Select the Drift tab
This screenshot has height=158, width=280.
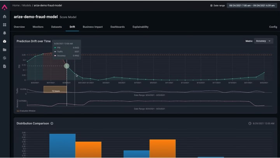pos(72,27)
